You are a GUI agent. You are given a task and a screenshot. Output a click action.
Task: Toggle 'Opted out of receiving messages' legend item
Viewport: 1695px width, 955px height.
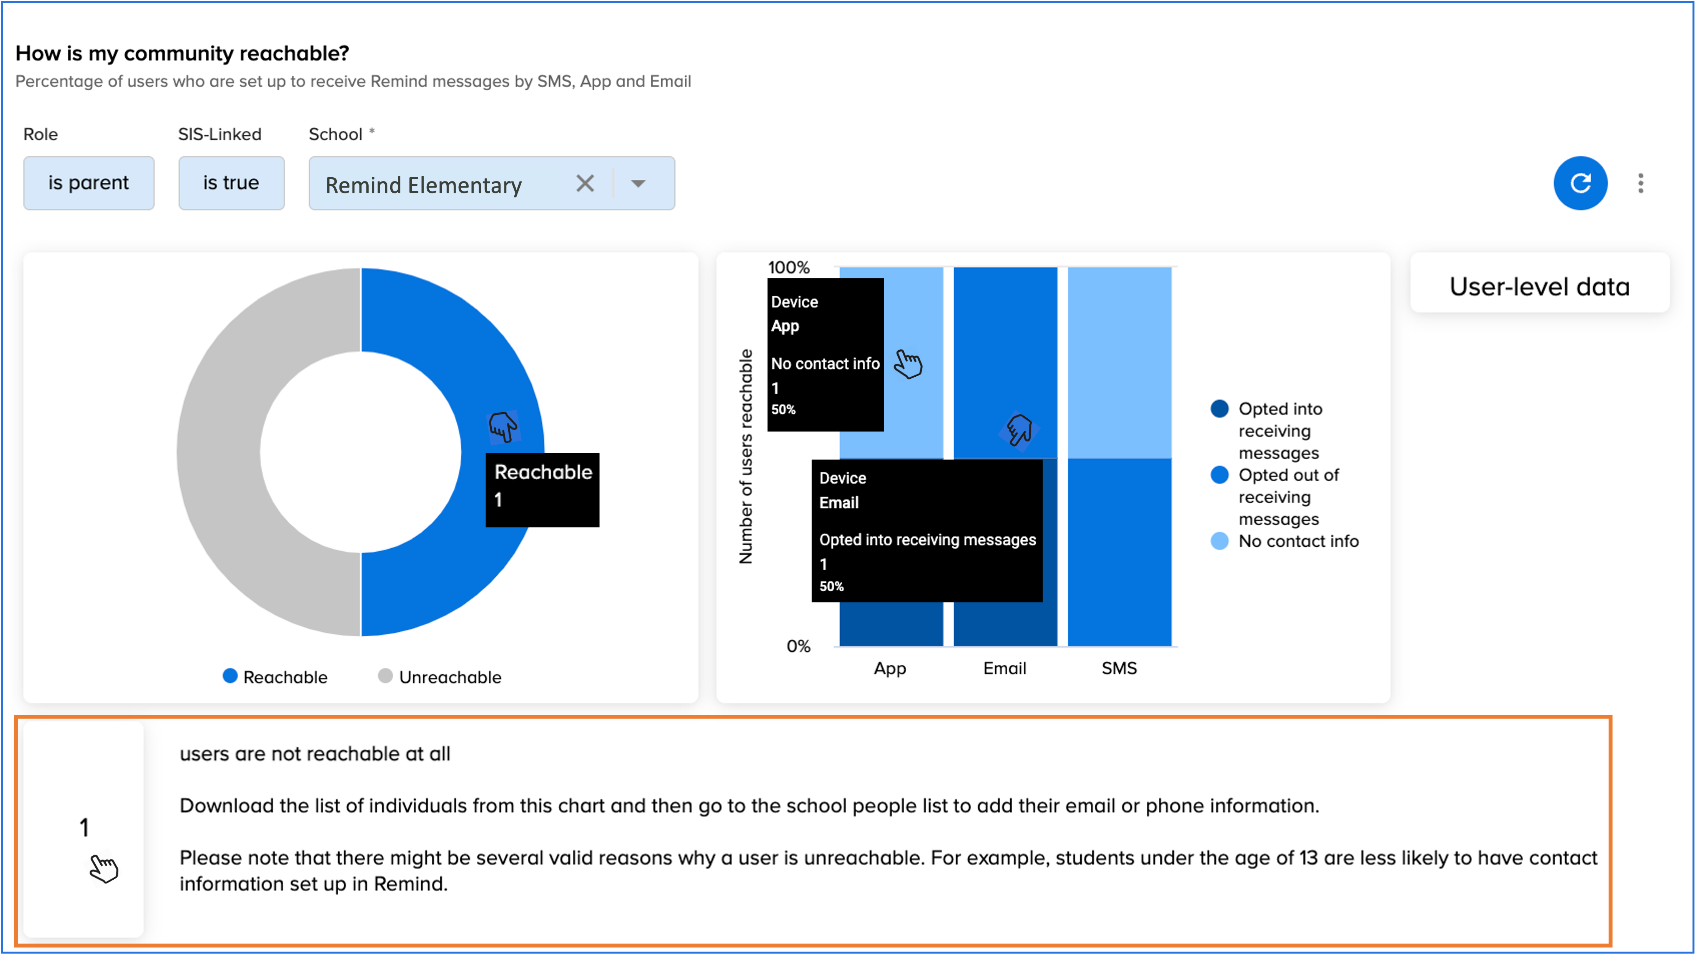coord(1274,496)
